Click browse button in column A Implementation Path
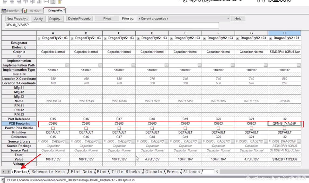The width and height of the screenshot is (309, 183). coord(67,65)
